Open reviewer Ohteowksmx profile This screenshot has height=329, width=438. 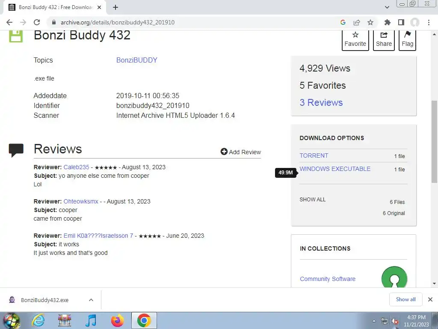pyautogui.click(x=81, y=201)
